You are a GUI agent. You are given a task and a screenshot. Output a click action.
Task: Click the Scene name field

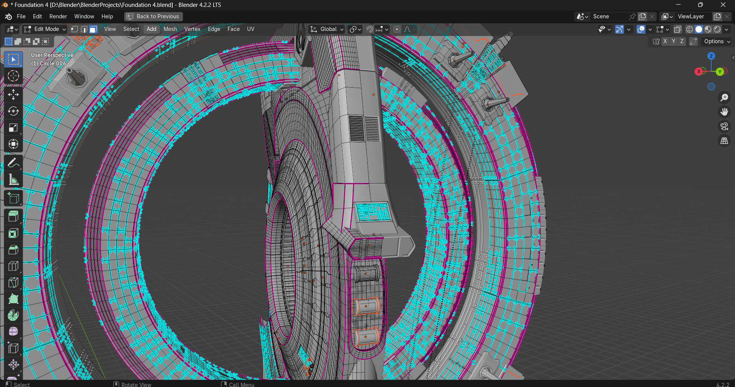coord(609,16)
